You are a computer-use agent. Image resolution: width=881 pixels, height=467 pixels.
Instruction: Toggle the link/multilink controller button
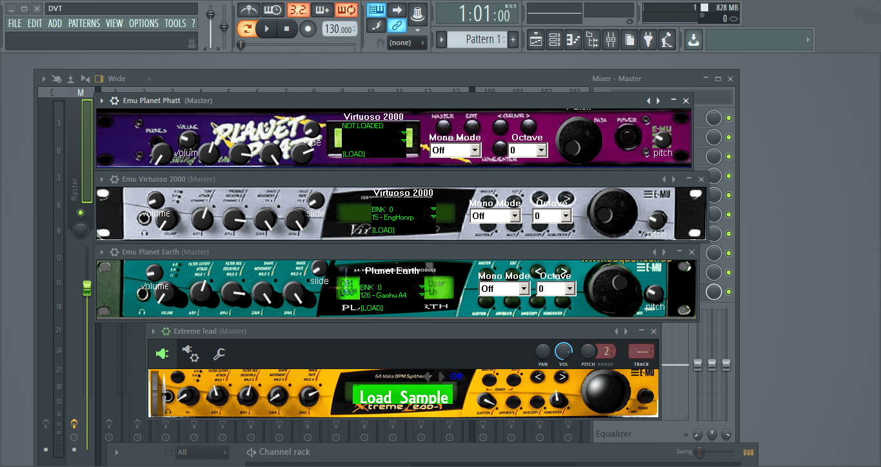397,26
